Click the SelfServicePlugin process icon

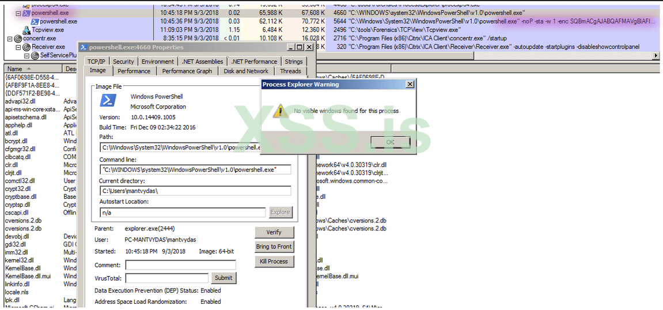point(36,55)
